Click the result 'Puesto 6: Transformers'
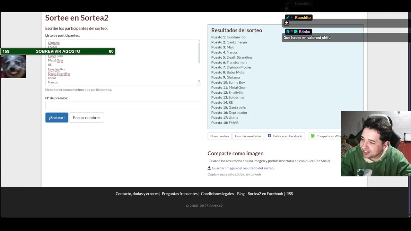This screenshot has height=231, width=411. click(229, 63)
